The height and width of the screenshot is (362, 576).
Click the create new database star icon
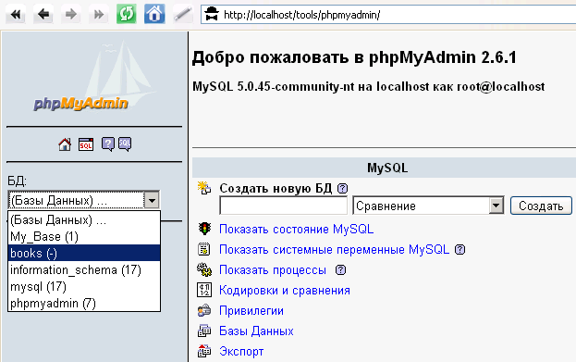[204, 188]
